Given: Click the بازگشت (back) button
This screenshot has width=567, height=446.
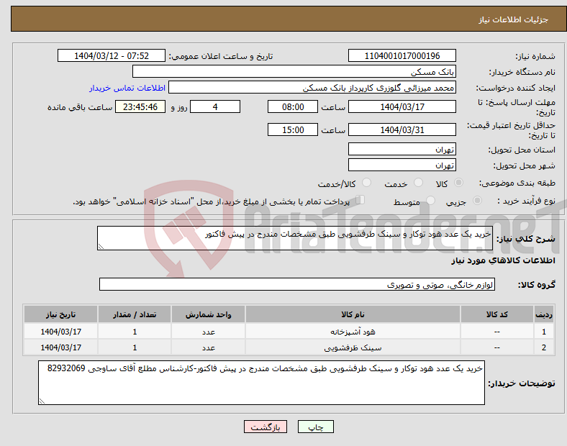Looking at the screenshot, I should click(266, 427).
